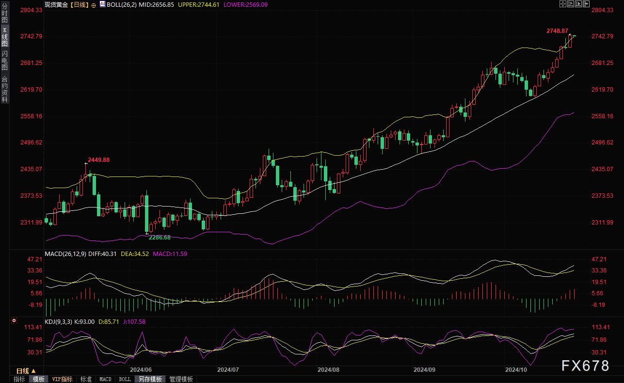
Task: Open the 合约资料 side tab
Action: pos(4,89)
